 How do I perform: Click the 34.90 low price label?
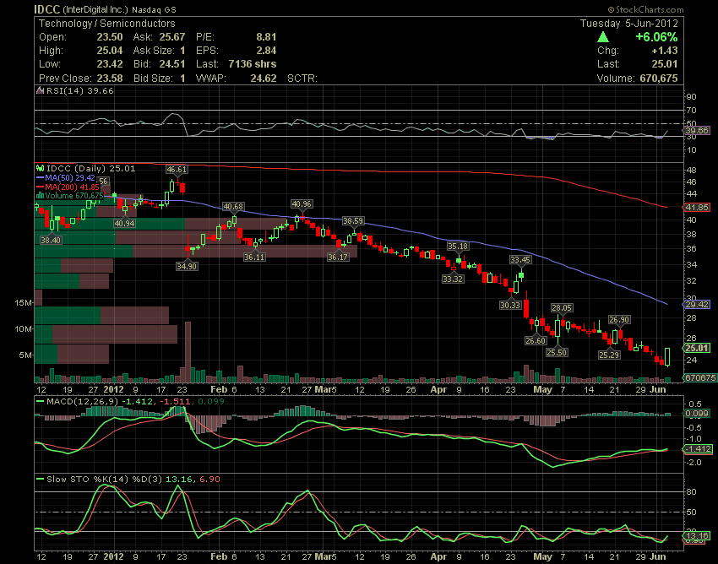click(187, 266)
